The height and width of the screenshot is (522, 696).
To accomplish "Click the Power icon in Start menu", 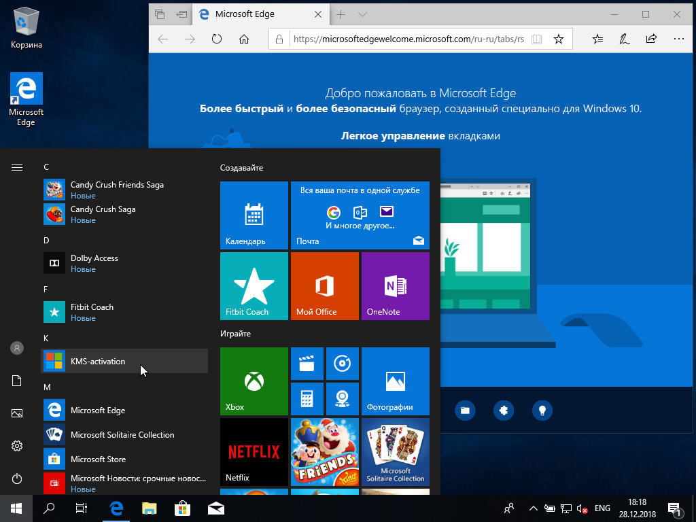I will point(17,478).
